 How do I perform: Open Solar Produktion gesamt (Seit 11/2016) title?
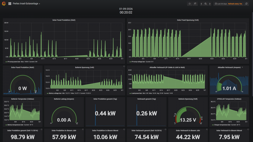pyautogui.click(x=22, y=131)
